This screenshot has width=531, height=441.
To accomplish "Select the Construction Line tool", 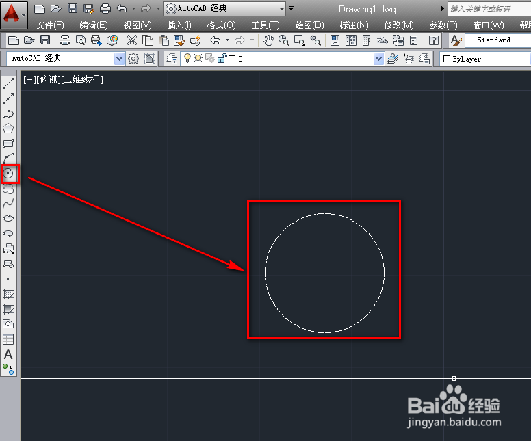I will 8,98.
